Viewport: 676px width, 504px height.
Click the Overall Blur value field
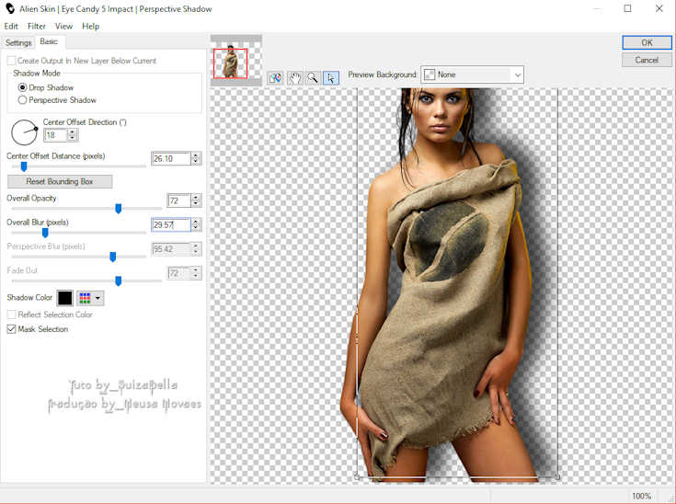tap(171, 224)
